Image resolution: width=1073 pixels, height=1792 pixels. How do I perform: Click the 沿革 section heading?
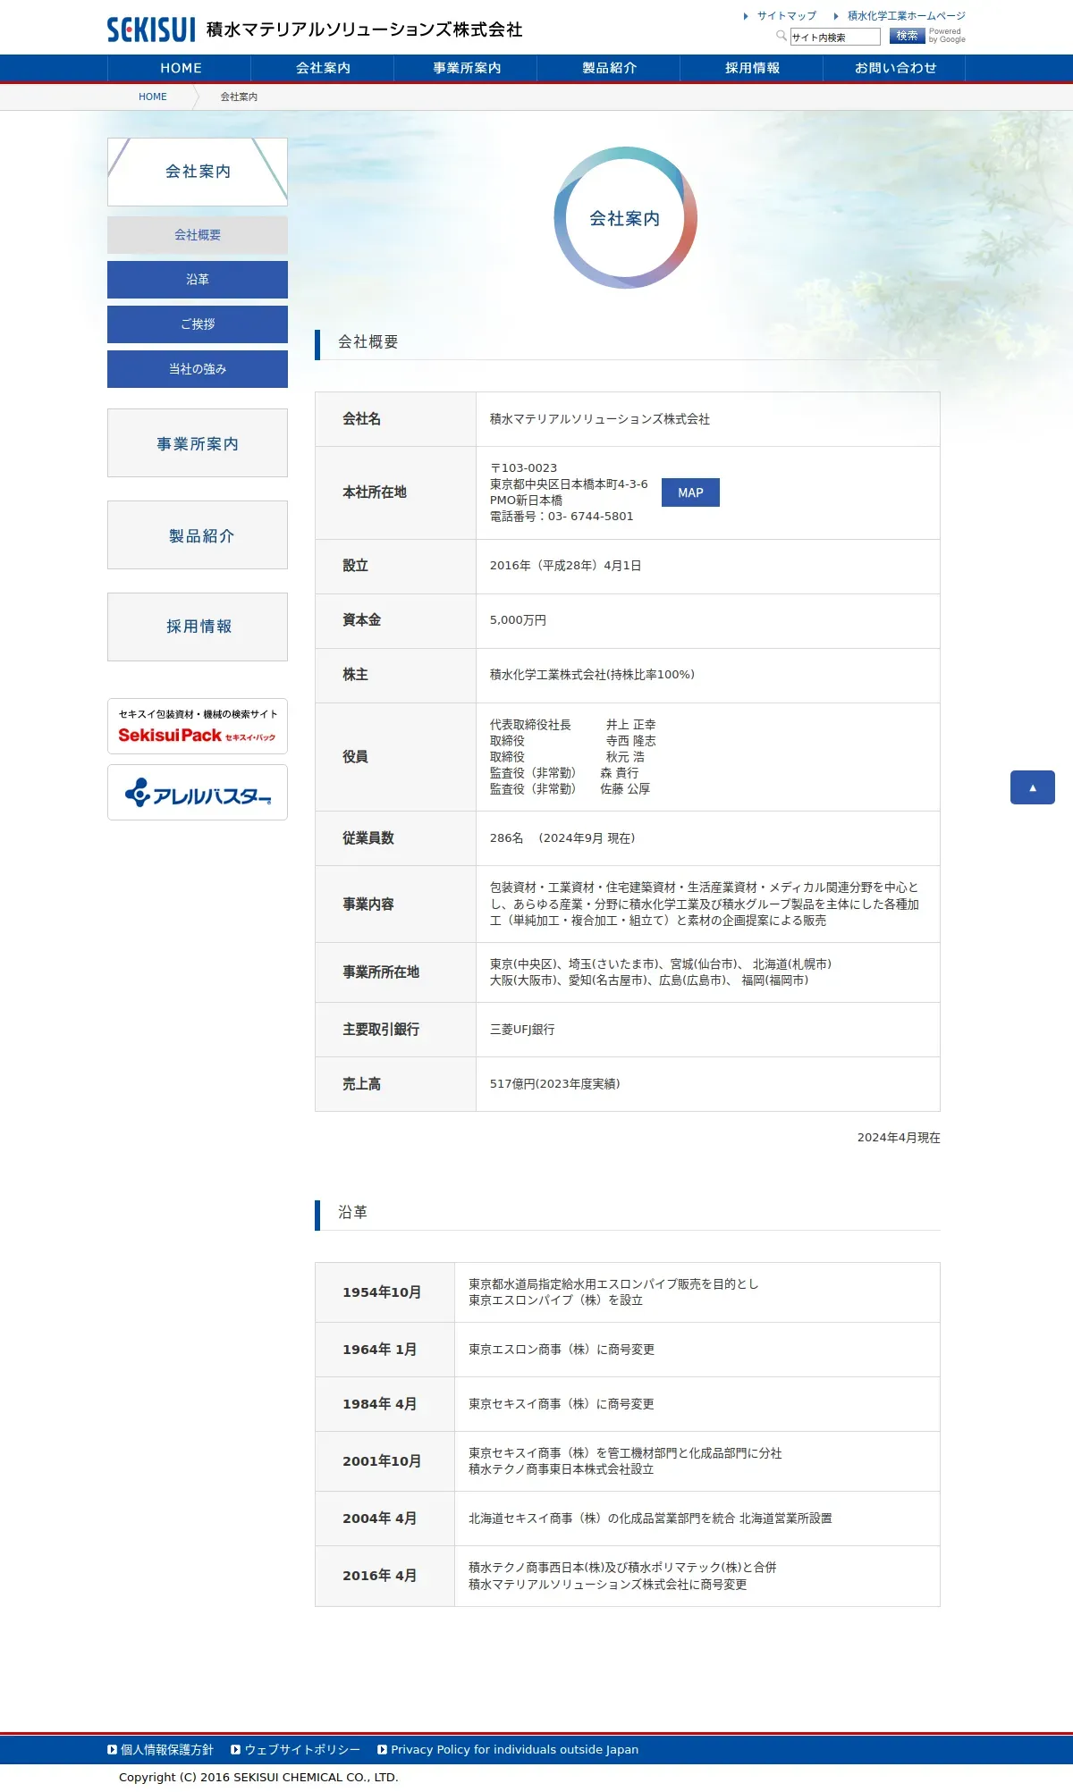coord(352,1212)
